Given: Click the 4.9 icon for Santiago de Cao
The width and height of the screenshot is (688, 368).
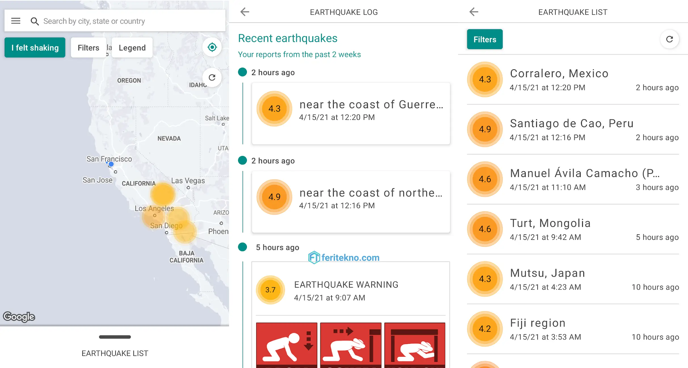Looking at the screenshot, I should tap(485, 129).
